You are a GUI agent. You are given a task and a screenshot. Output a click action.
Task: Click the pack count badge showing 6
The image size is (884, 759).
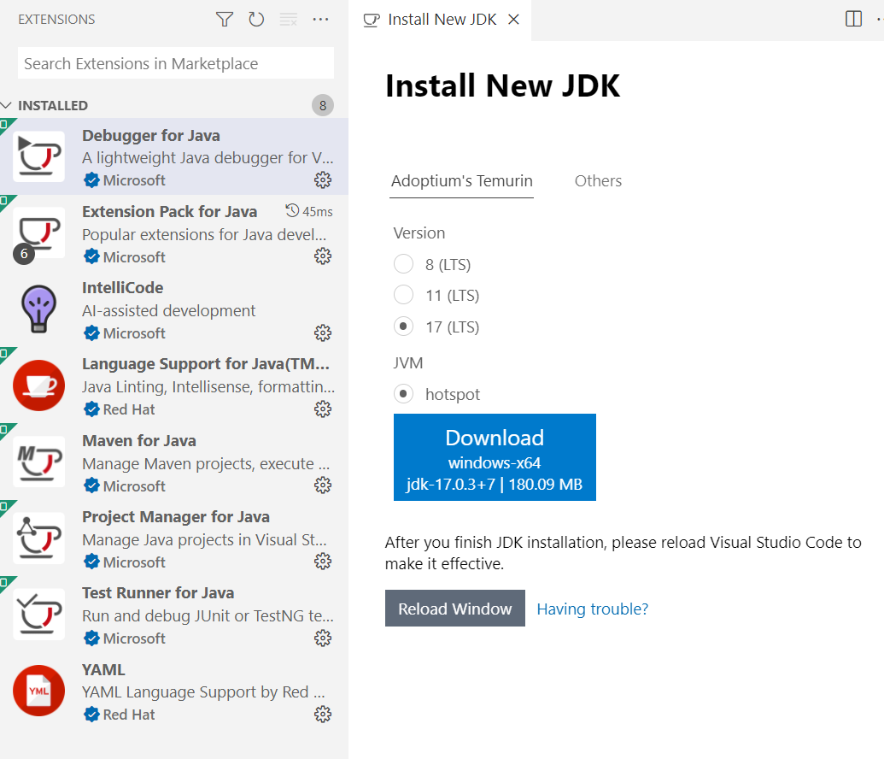click(x=24, y=254)
